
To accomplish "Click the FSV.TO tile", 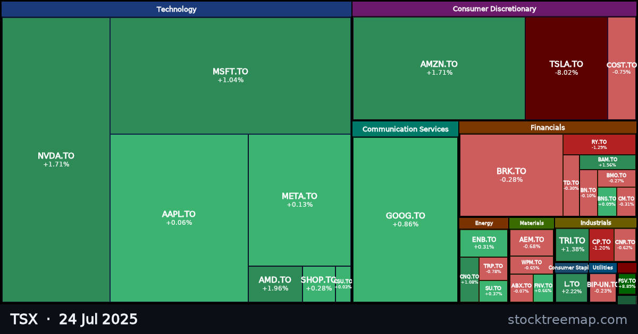I will point(627,284).
